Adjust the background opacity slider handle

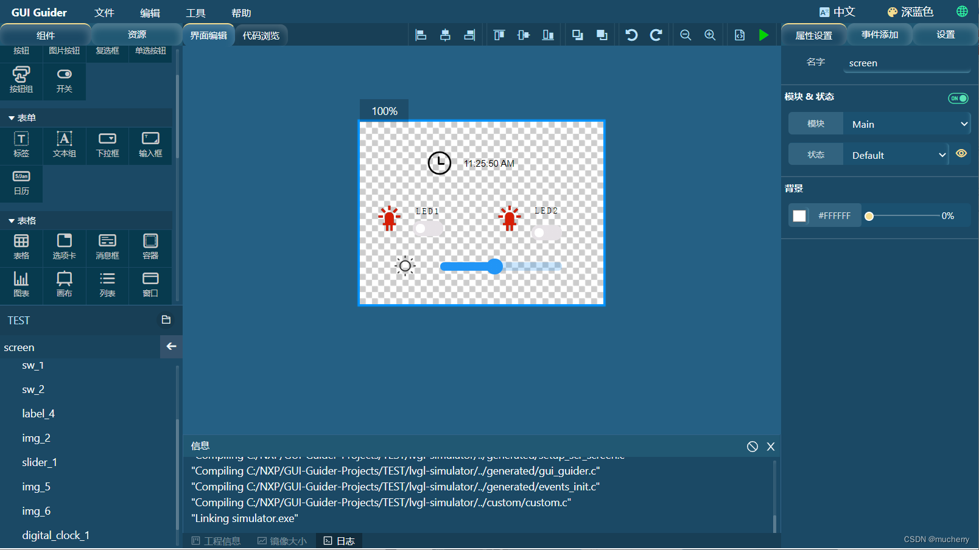(869, 216)
